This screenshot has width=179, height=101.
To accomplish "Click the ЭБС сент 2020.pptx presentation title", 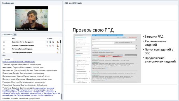I will [x=73, y=3].
